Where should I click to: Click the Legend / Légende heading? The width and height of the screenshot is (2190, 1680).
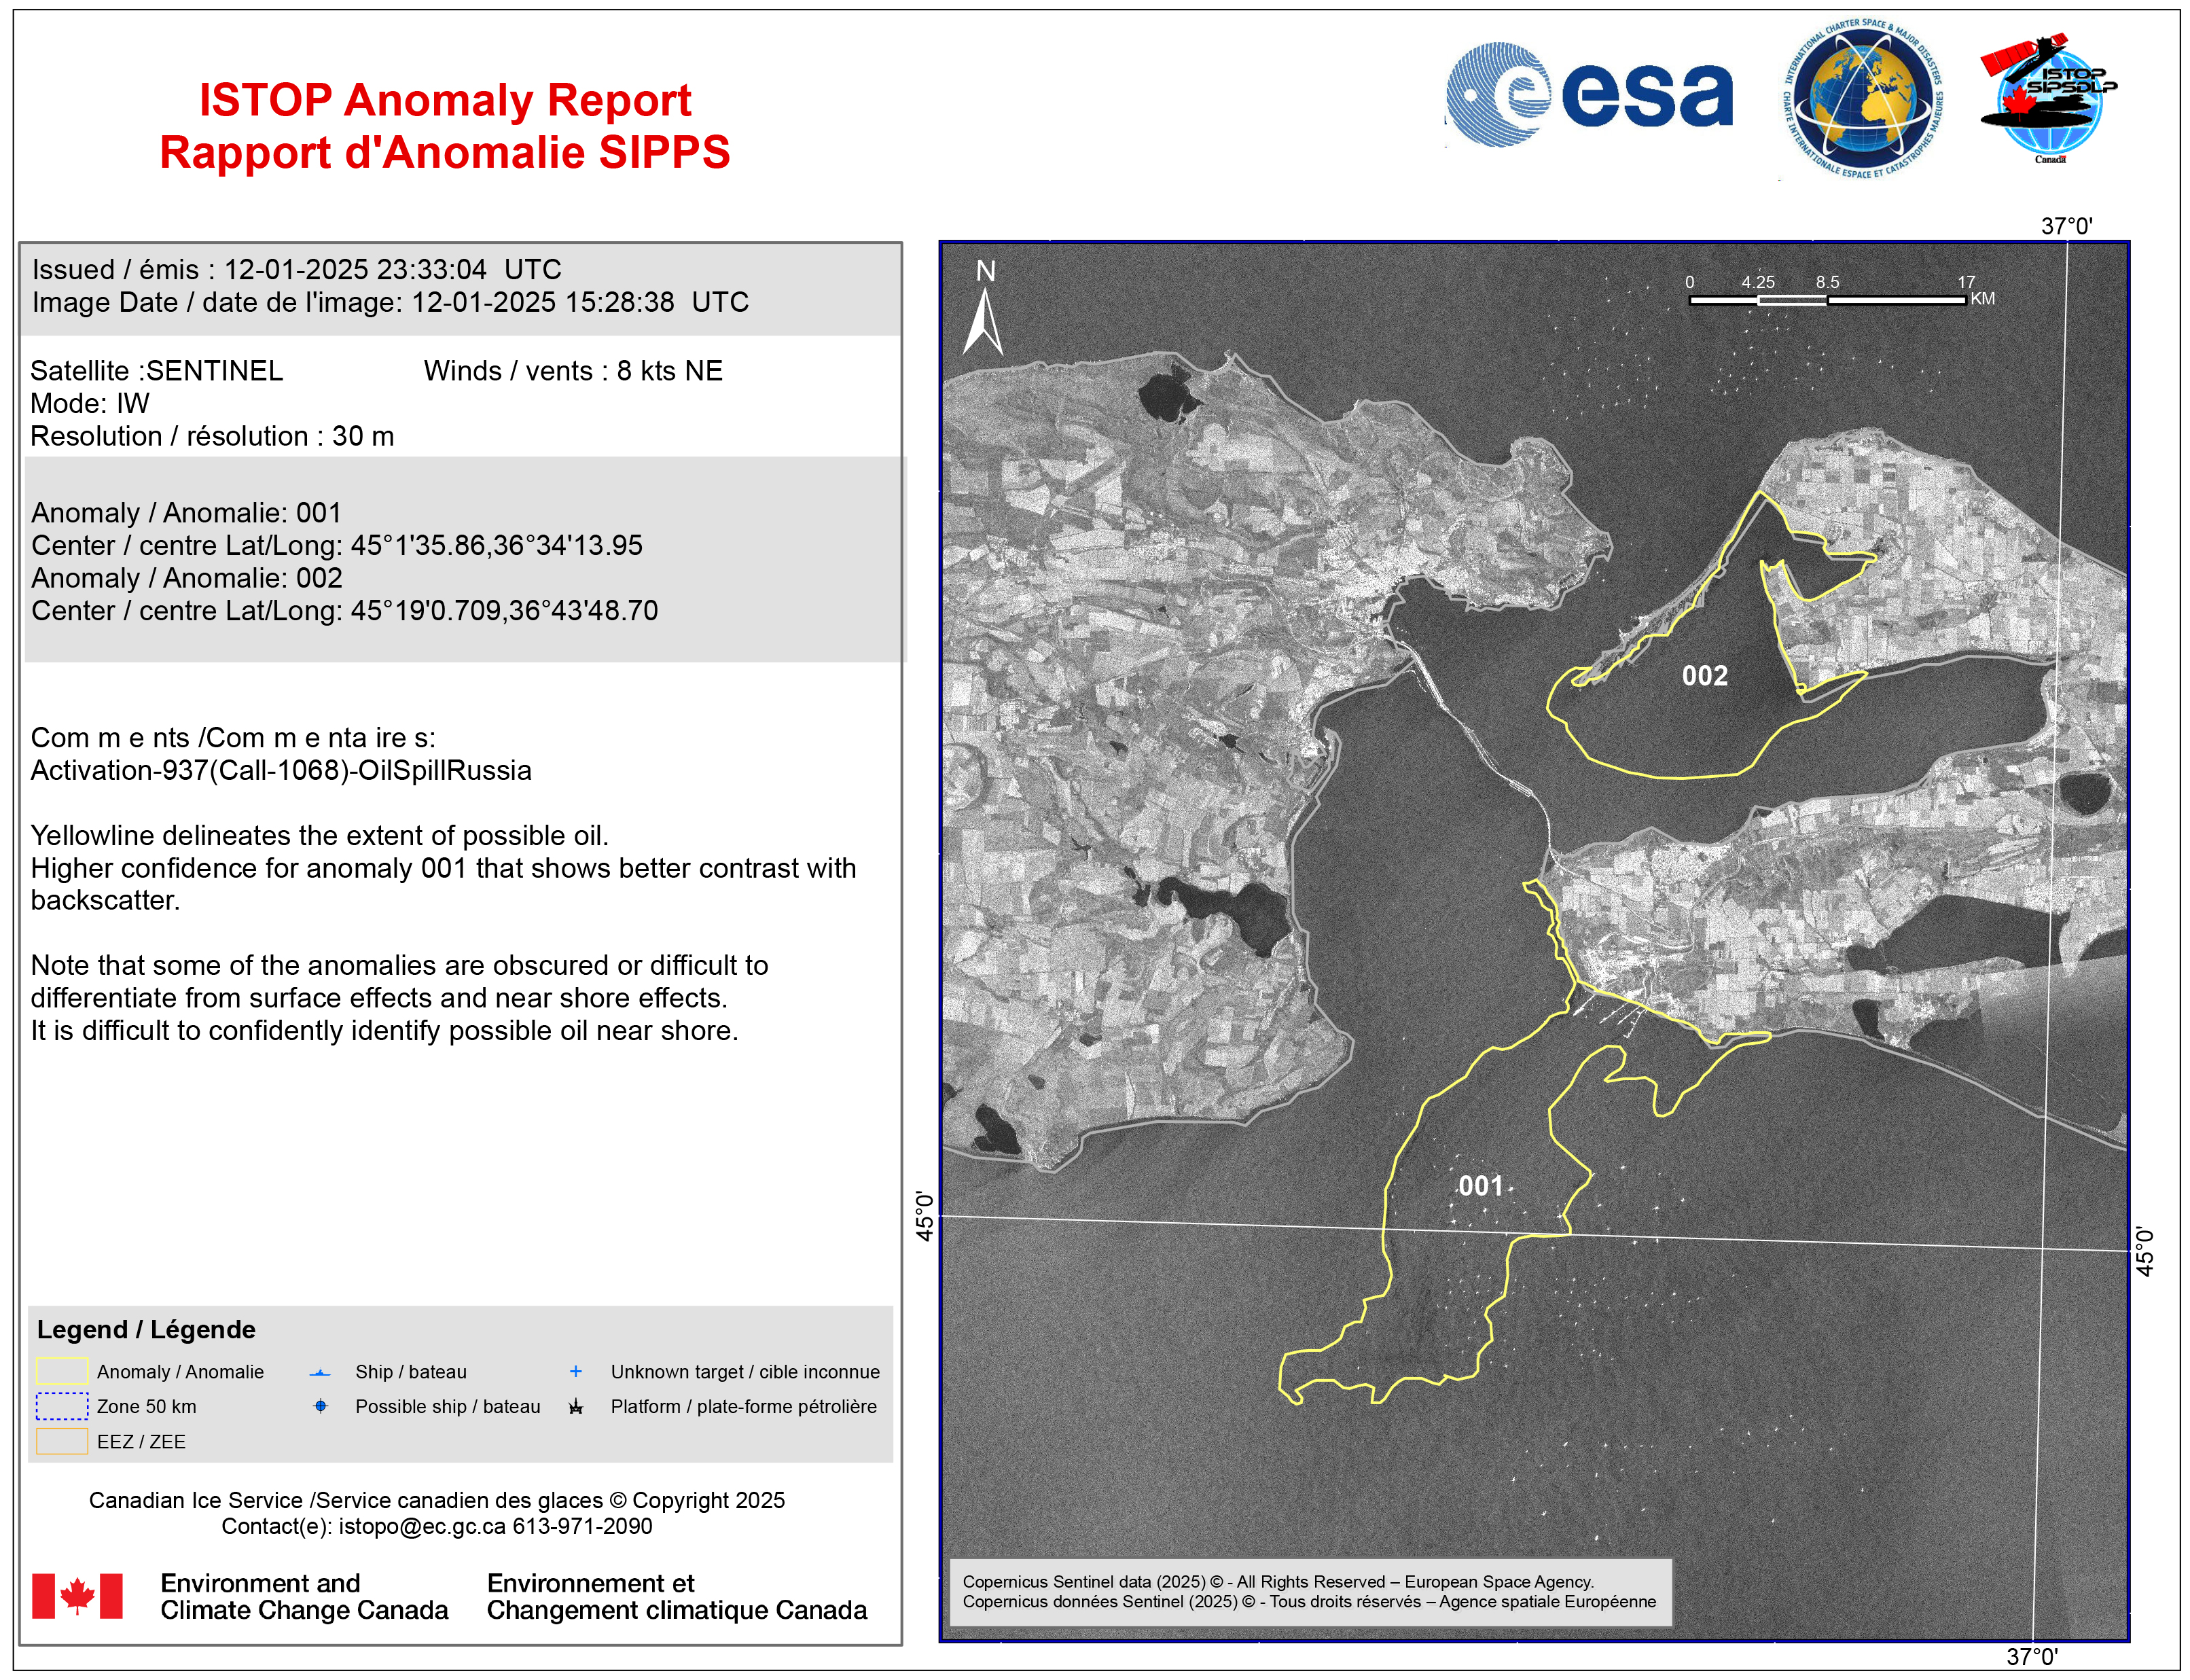(146, 1330)
